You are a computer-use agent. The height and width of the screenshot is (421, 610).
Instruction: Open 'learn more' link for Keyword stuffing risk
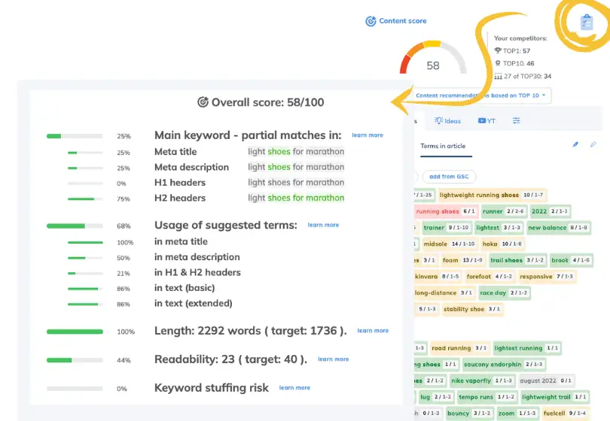coord(294,388)
